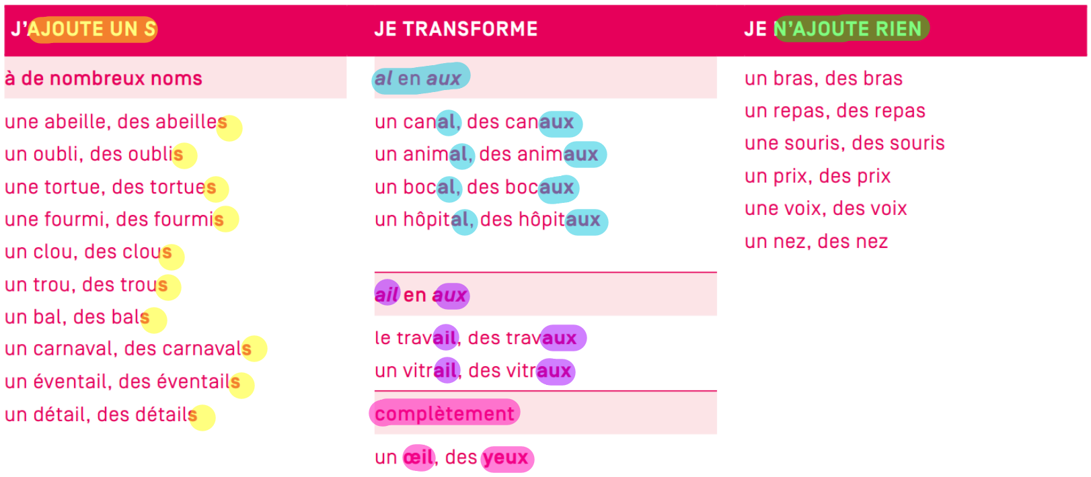This screenshot has height=477, width=1091.
Task: Select highlighted "aux" in "travaux"
Action: click(x=560, y=339)
